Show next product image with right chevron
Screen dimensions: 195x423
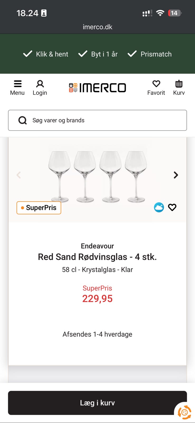(x=176, y=175)
